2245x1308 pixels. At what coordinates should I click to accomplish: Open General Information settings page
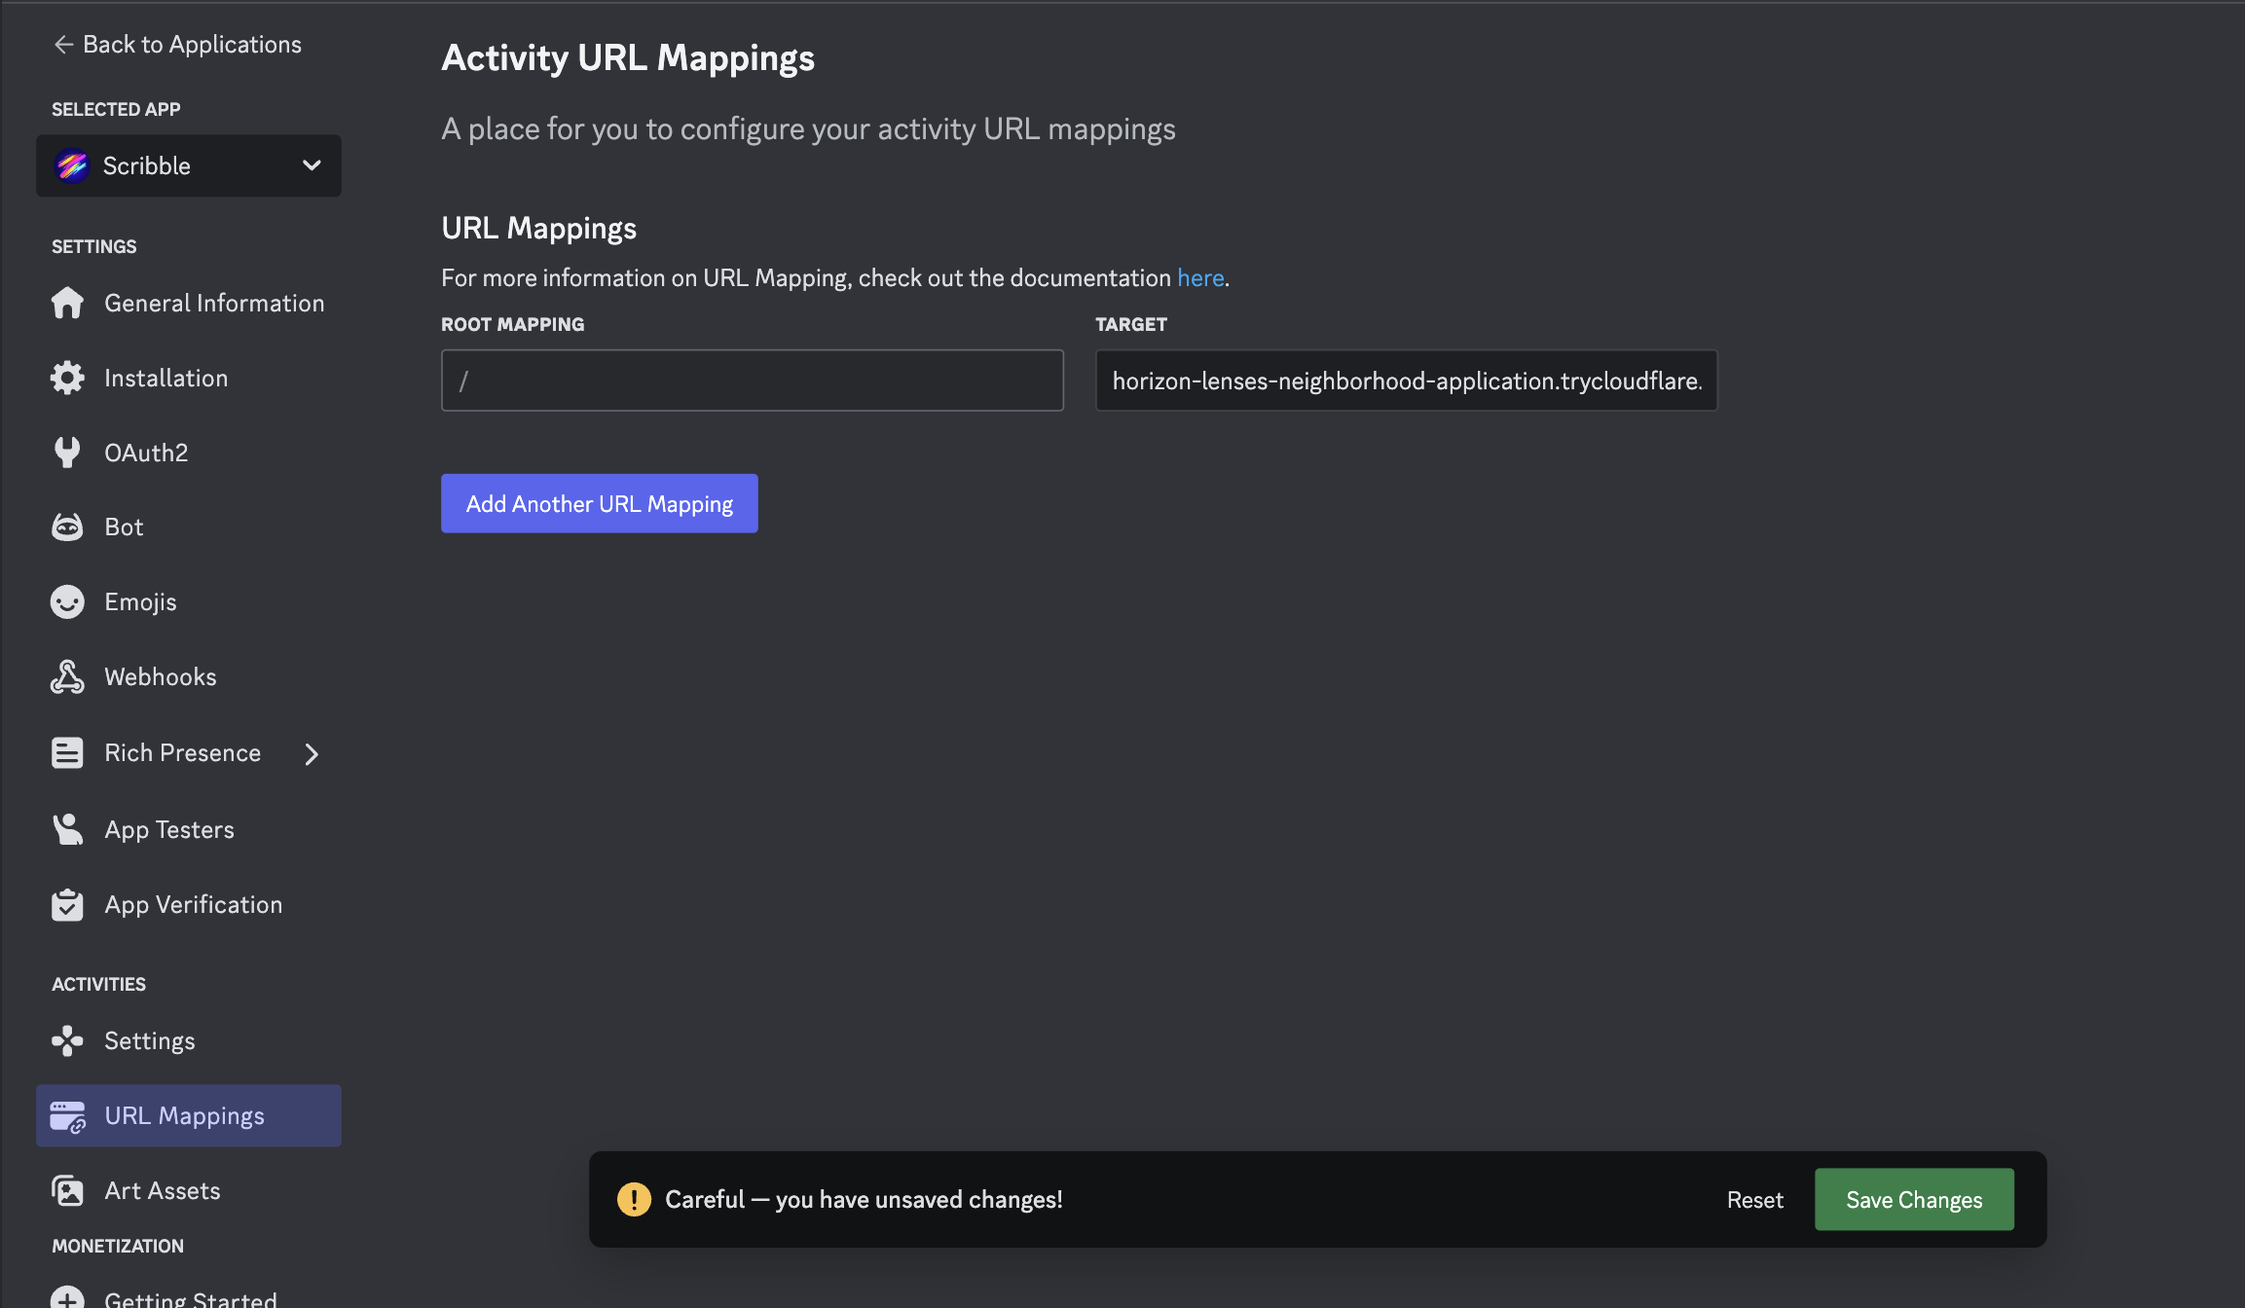click(189, 303)
